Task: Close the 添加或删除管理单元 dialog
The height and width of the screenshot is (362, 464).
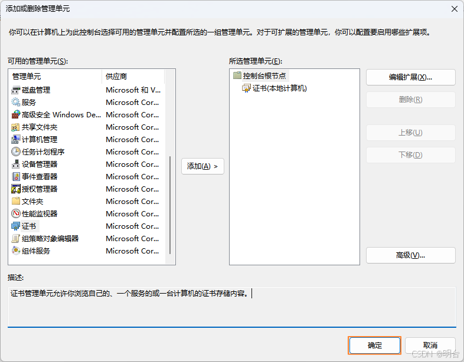Action: (455, 9)
